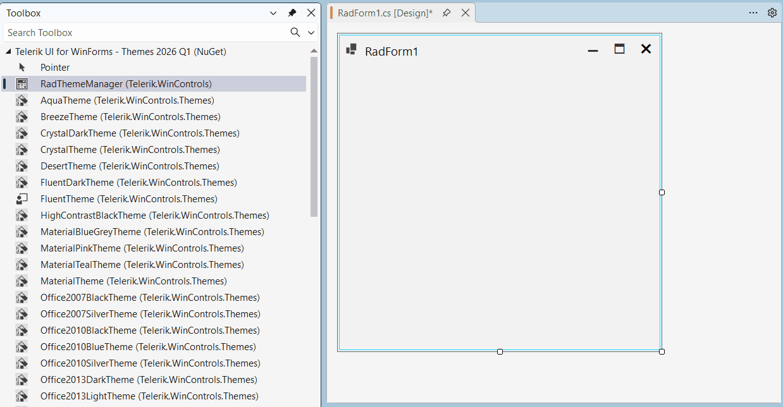Pin the Toolbox panel
This screenshot has height=407, width=783.
point(292,12)
